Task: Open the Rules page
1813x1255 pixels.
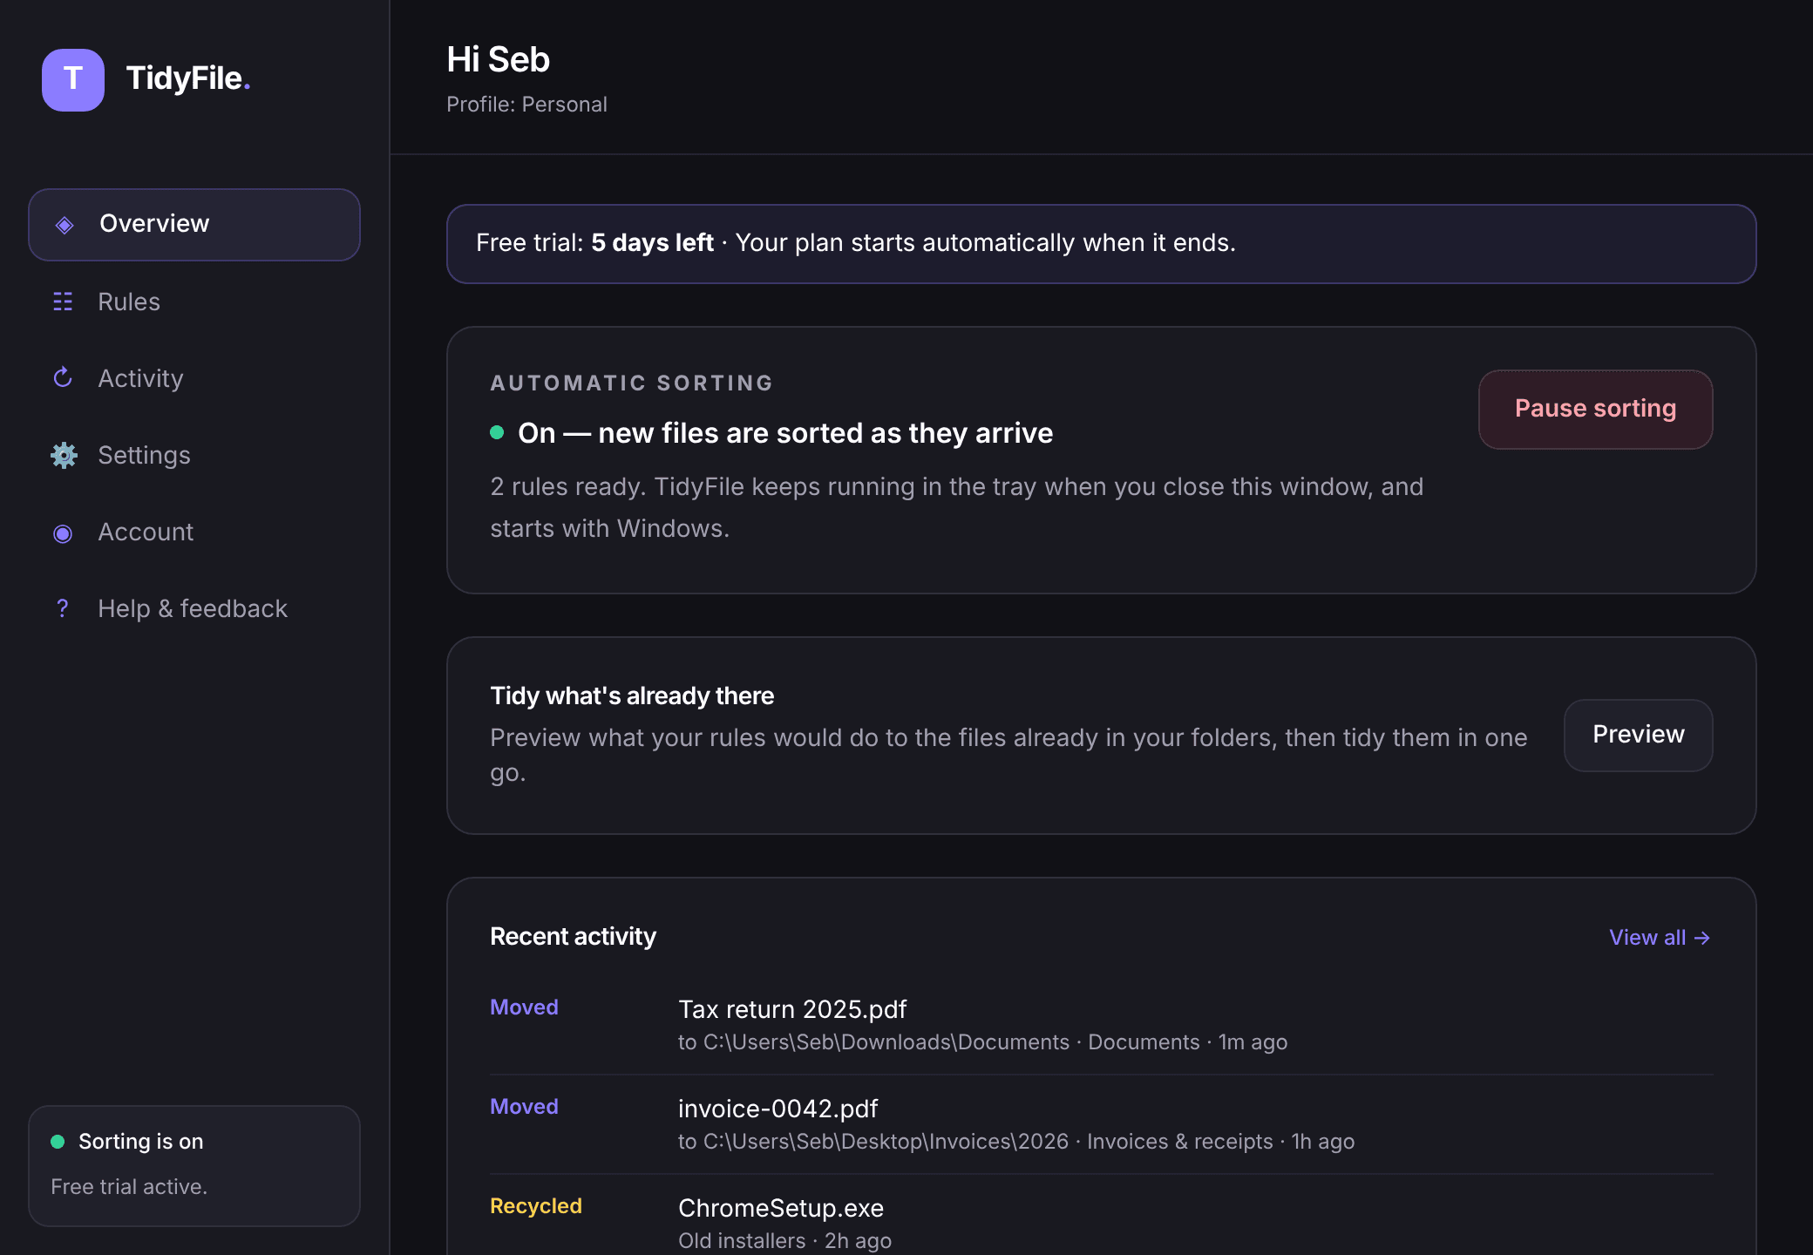Action: (x=194, y=302)
